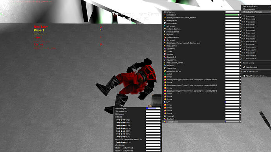Click the kernel_team process icon
Image resolution: width=271 pixels, height=152 pixels.
pyautogui.click(x=165, y=15)
